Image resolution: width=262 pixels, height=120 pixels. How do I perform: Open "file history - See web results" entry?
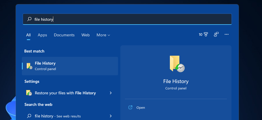point(70,116)
